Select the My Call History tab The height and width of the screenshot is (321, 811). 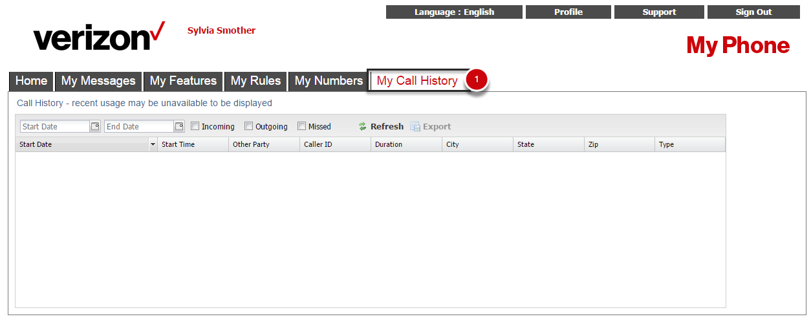417,81
